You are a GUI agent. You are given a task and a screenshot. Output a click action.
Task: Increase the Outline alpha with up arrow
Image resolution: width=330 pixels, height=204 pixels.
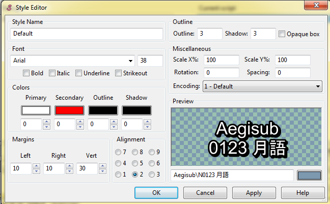114,122
